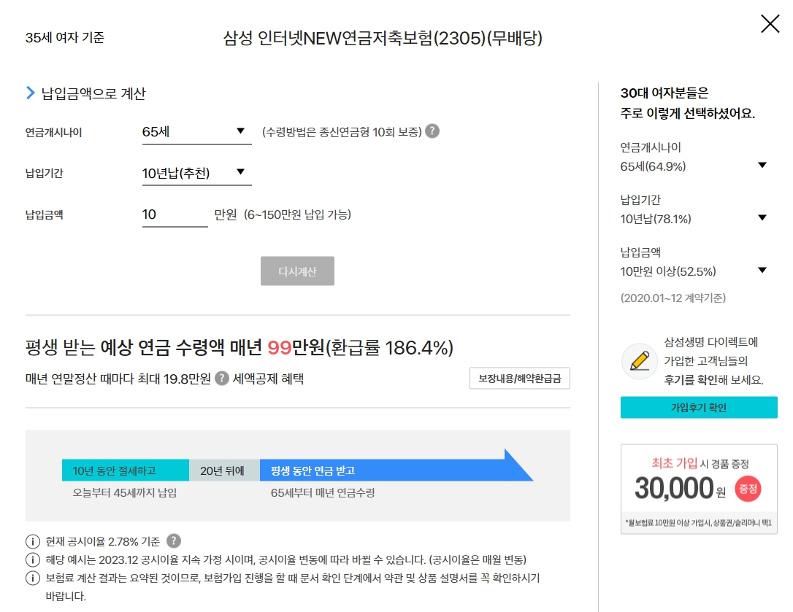Screen dimensions: 793x612
Task: Click the info icon beside 해당 예시는 2023.12 line
Action: (32, 560)
